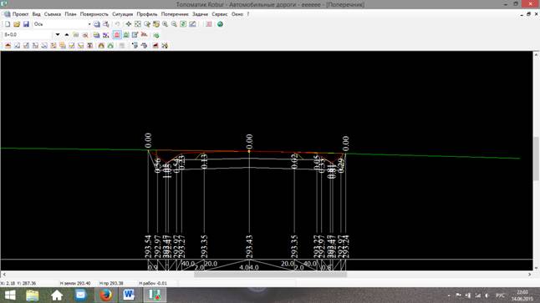This screenshot has width=540, height=303.
Task: Click the green globe toolbar icon
Action: tap(220, 24)
